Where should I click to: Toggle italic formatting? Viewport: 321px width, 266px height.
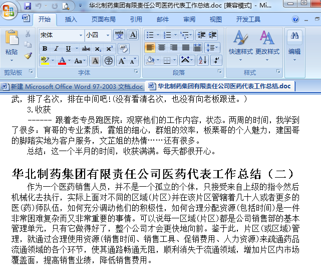click(x=56, y=49)
